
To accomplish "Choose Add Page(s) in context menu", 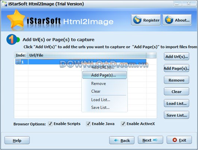I will [x=105, y=75].
